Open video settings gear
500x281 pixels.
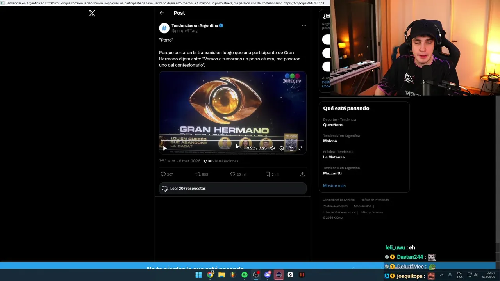pos(282,148)
